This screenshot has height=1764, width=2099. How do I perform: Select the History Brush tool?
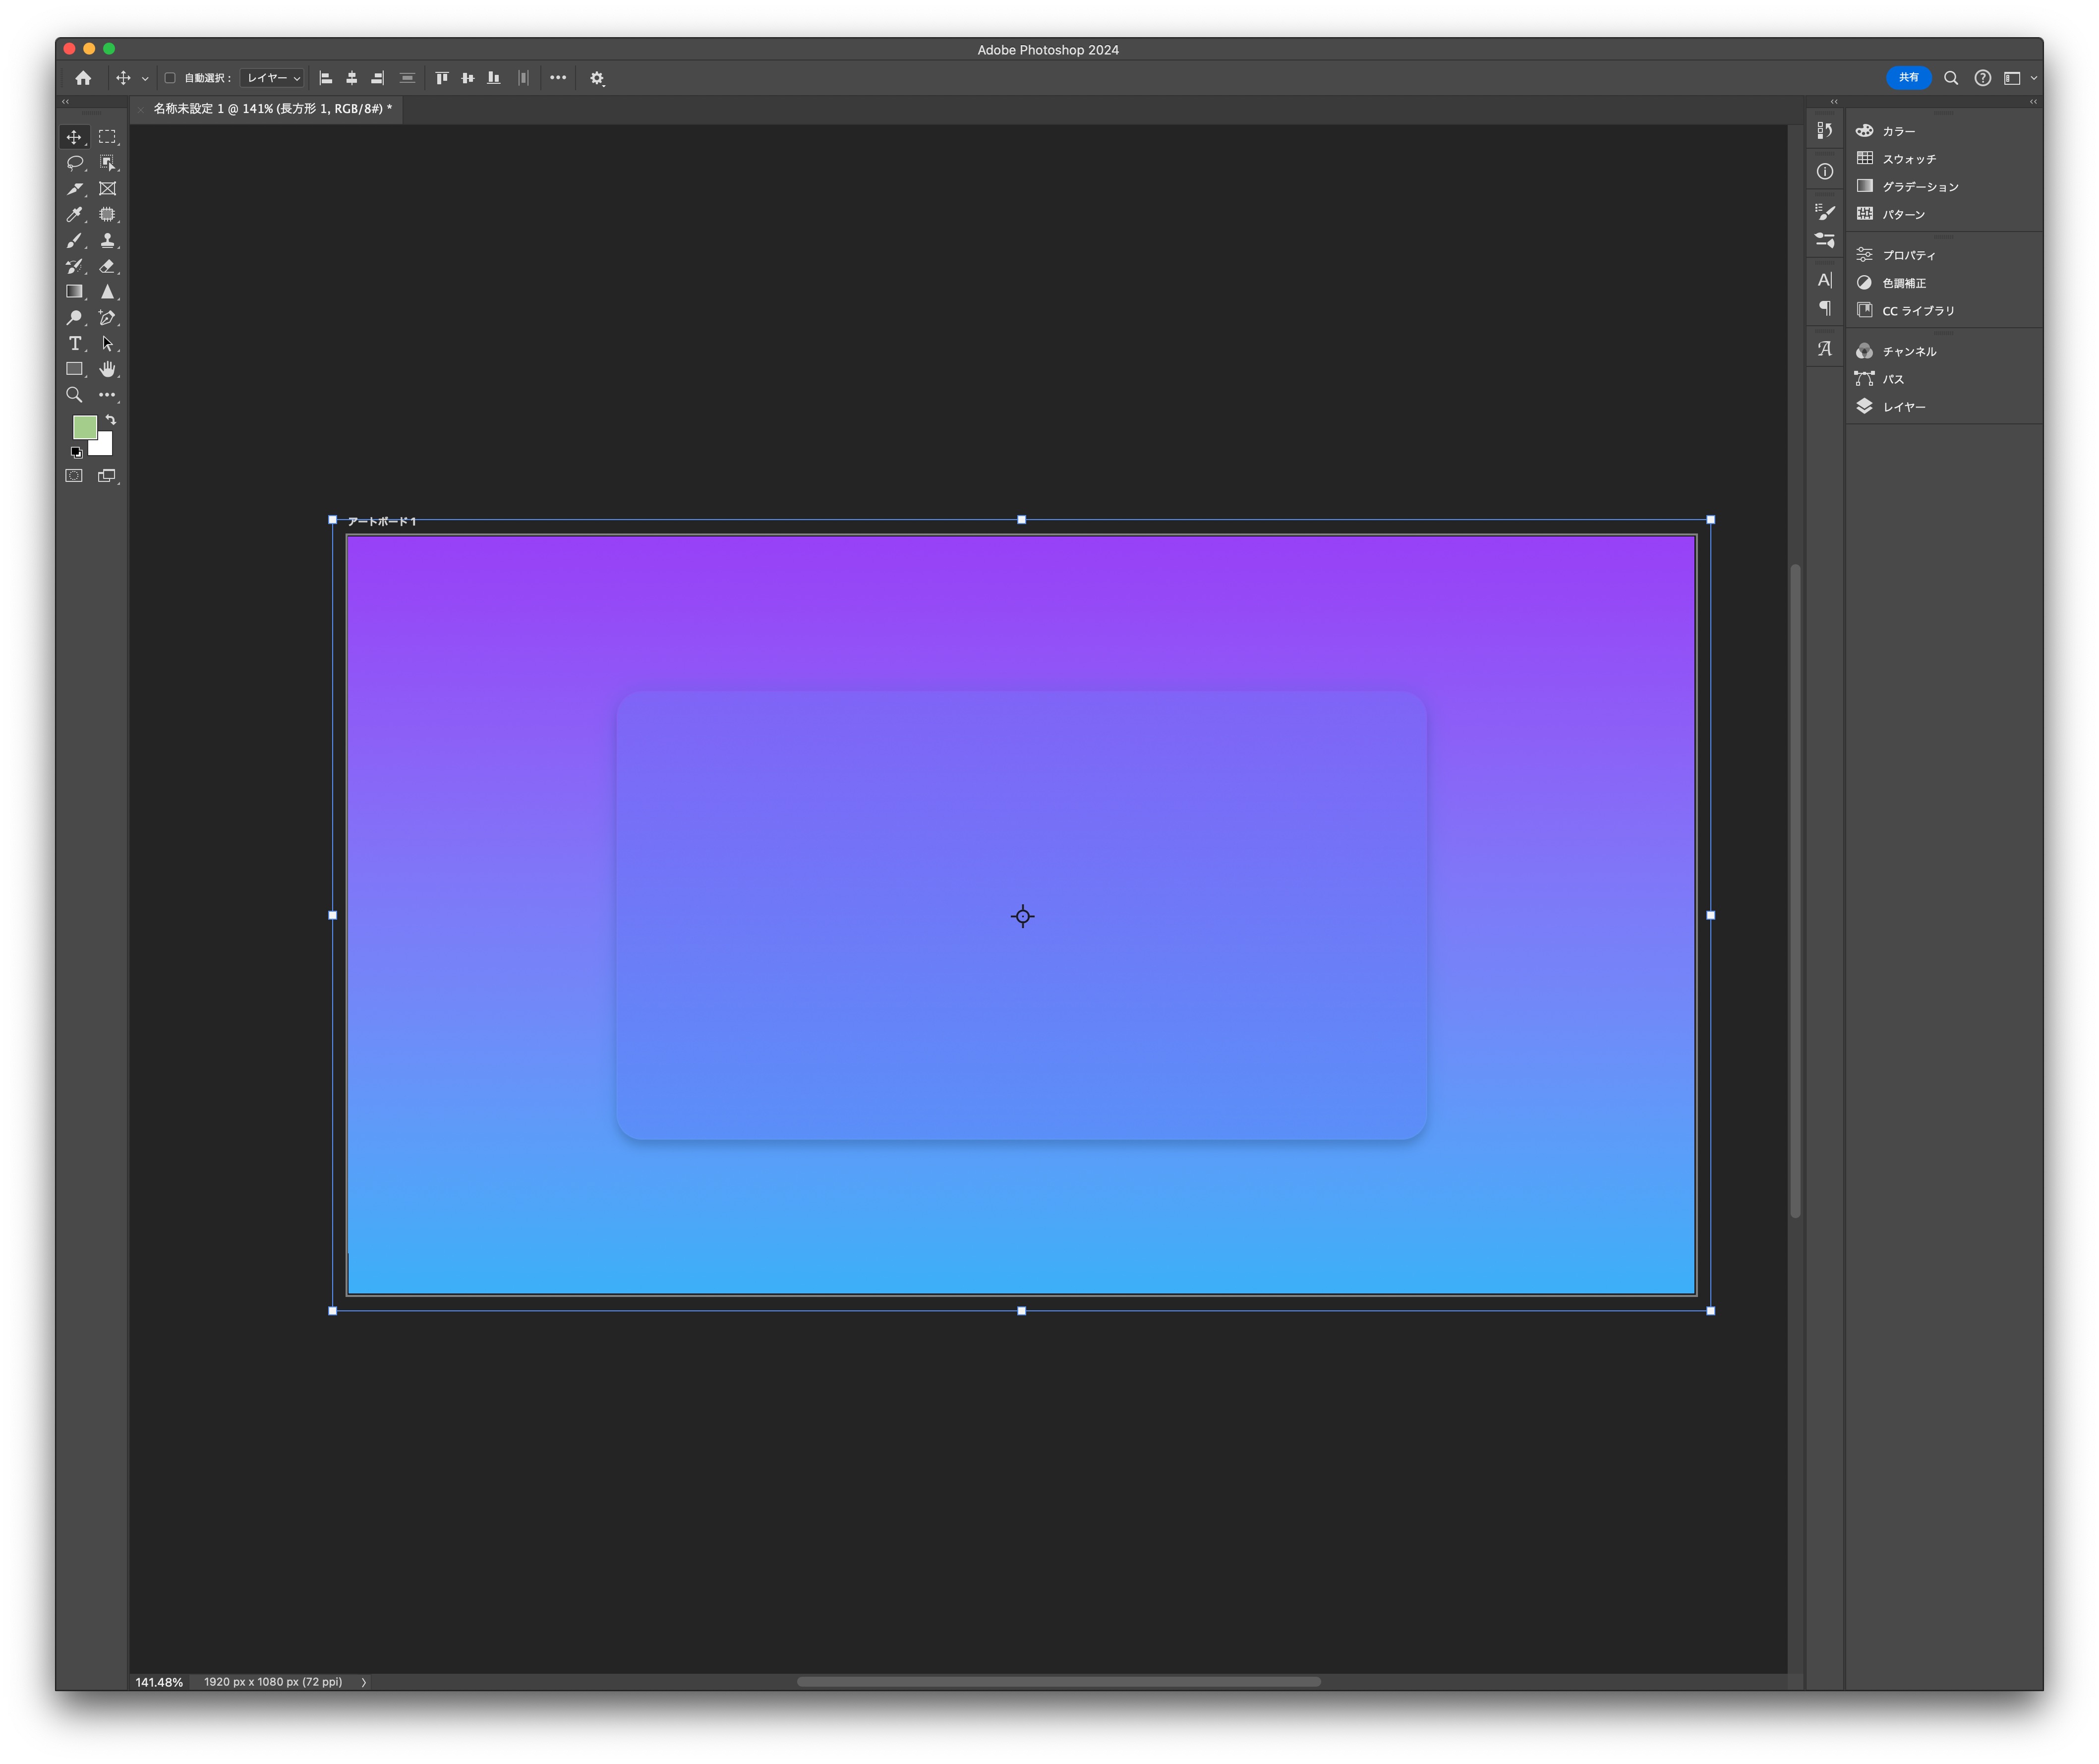(x=75, y=267)
